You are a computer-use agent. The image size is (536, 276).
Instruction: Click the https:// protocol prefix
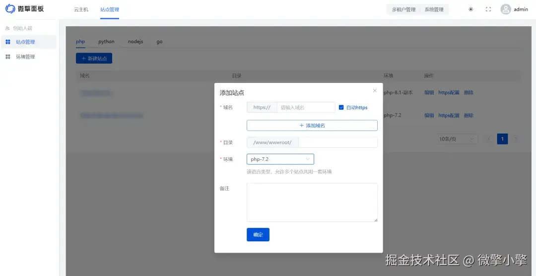pyautogui.click(x=262, y=107)
